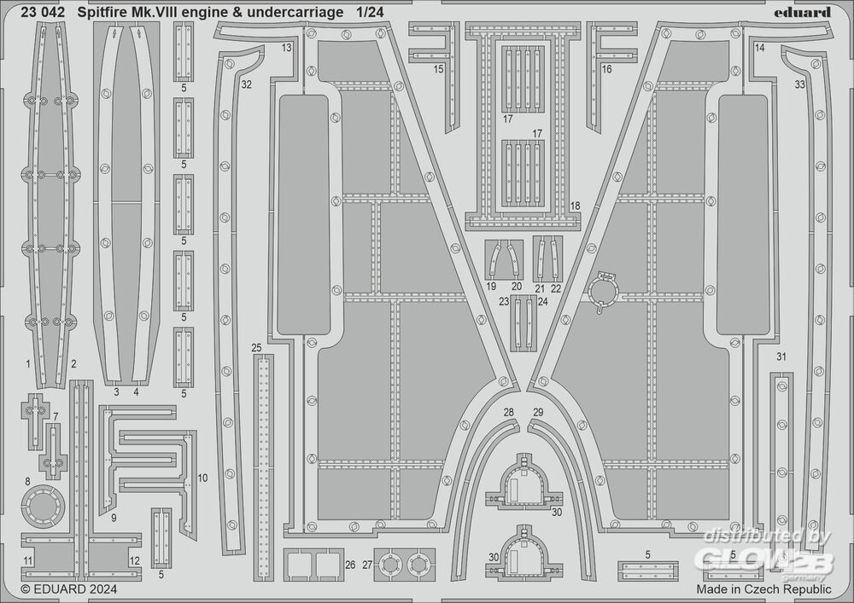The width and height of the screenshot is (854, 603).
Task: Click the © EDUARD 2024 copyright text
Action: click(x=68, y=589)
